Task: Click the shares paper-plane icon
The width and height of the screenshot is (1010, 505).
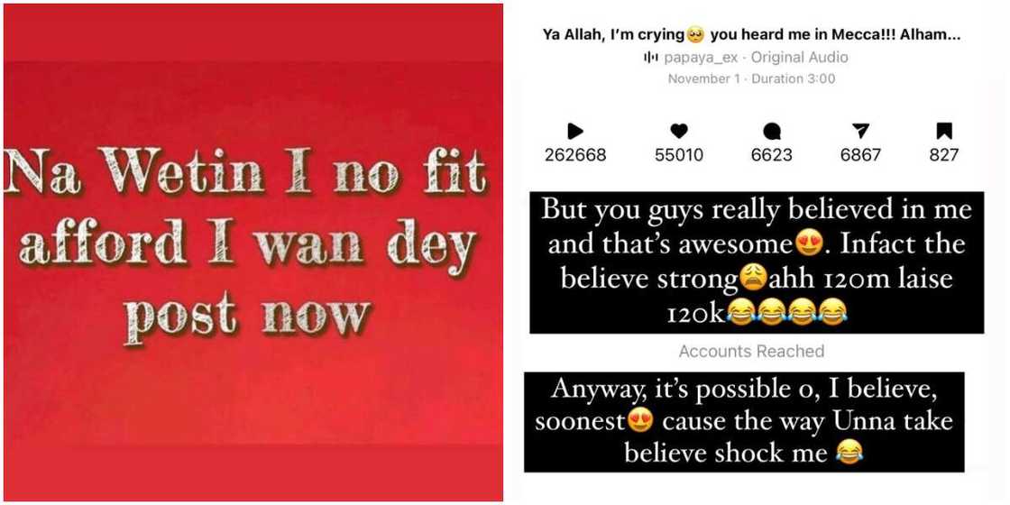Action: point(860,132)
